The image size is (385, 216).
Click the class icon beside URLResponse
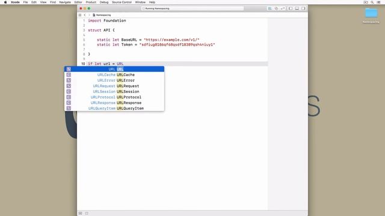tap(69, 103)
